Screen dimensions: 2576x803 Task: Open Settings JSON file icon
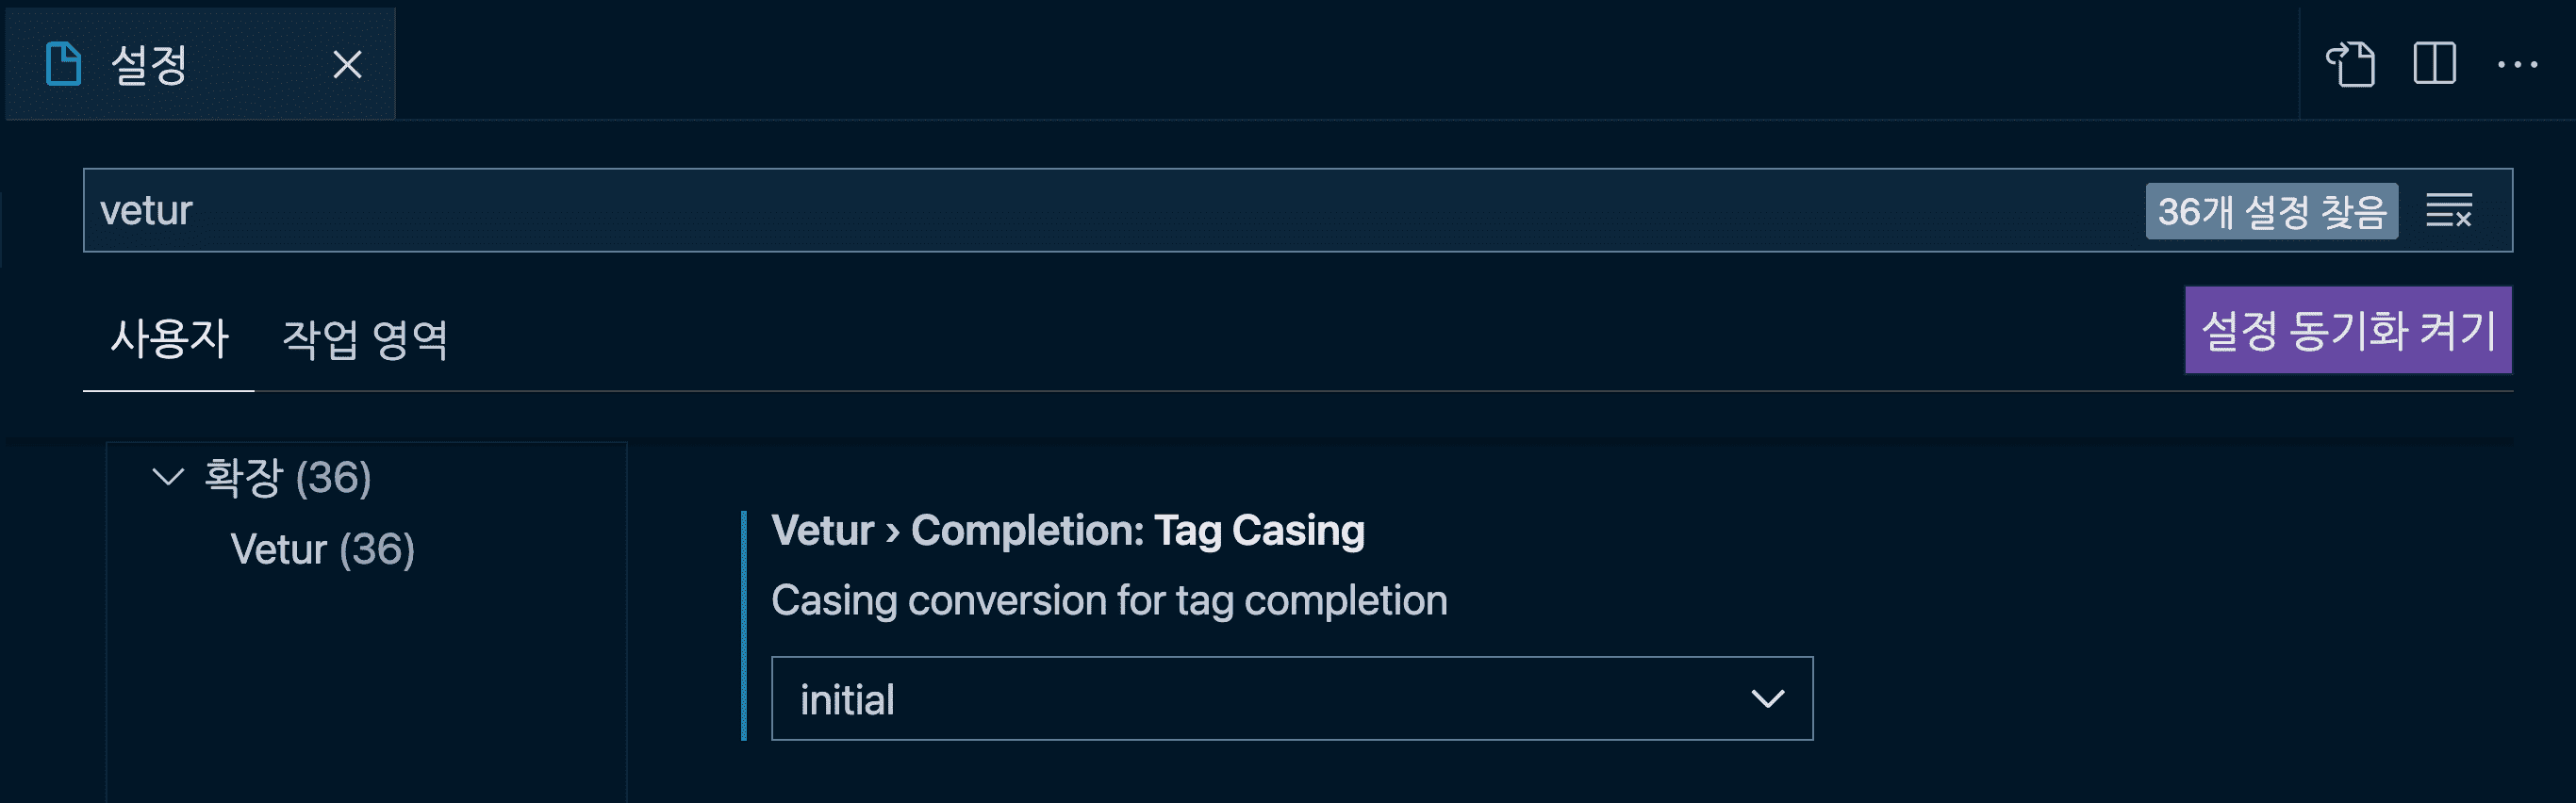2349,65
